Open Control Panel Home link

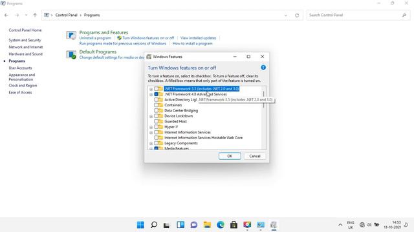(25, 30)
